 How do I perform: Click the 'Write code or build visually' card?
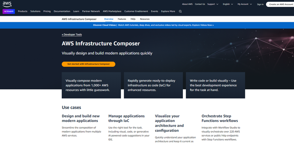pyautogui.click(x=216, y=85)
